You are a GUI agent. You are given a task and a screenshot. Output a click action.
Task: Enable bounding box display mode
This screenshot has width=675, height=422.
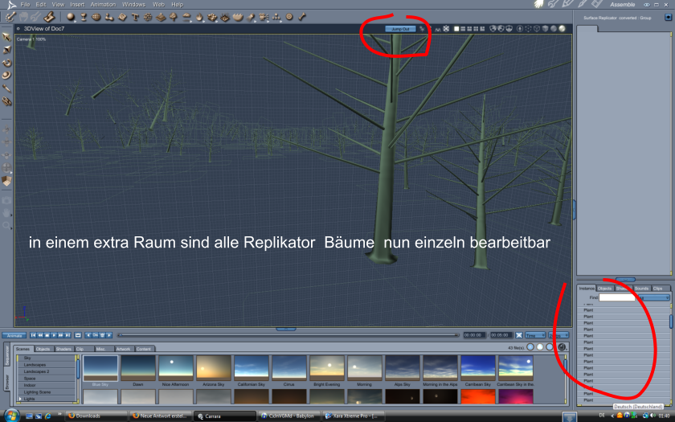click(x=529, y=29)
